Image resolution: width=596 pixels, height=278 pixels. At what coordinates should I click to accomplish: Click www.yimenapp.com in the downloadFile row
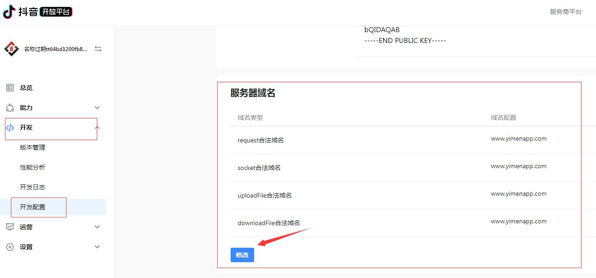[x=519, y=221]
